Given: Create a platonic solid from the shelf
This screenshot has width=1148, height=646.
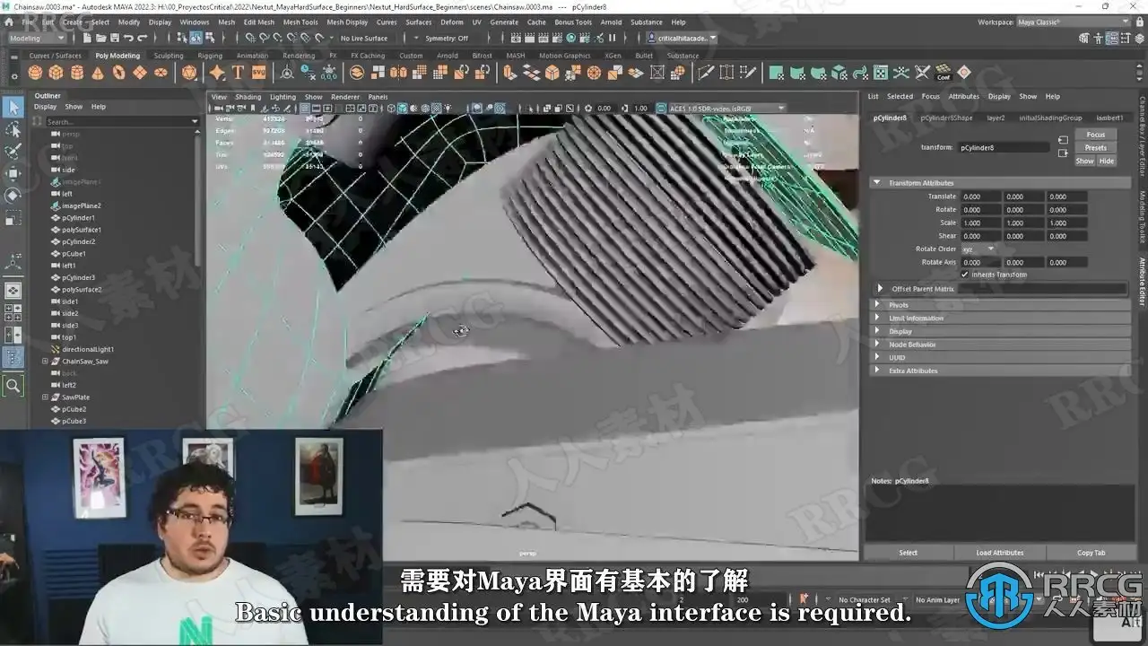Looking at the screenshot, I should click(x=189, y=73).
